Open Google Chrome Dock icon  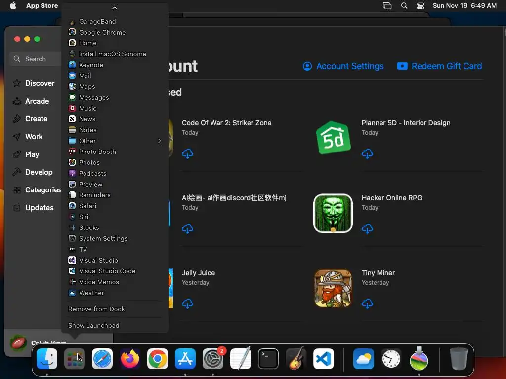pos(158,359)
